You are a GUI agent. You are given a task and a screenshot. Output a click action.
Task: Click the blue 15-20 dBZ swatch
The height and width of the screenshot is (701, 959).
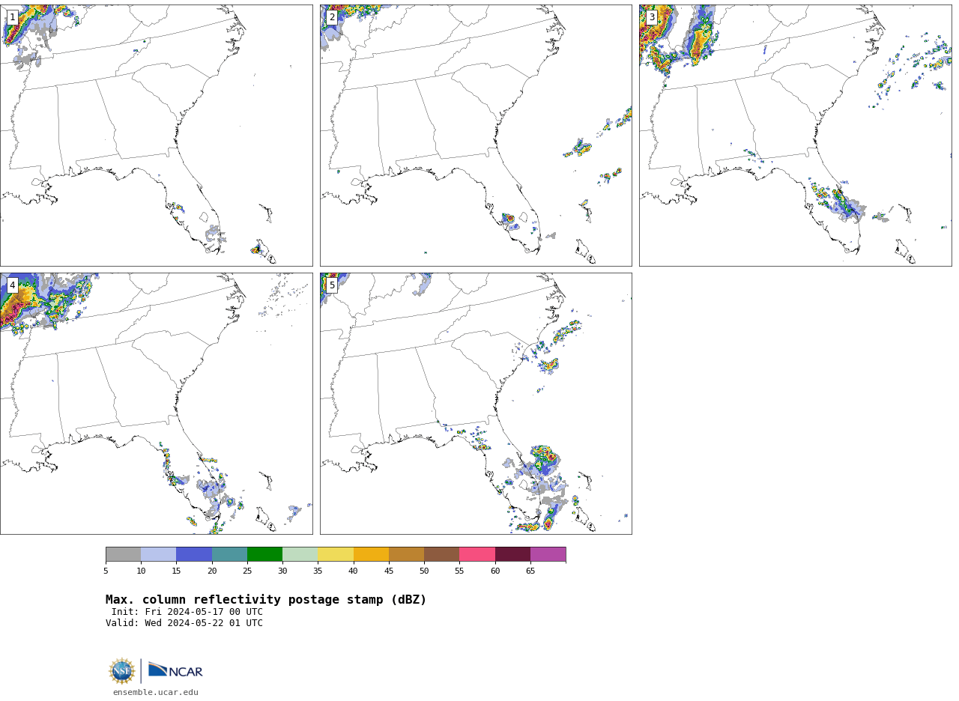[194, 554]
